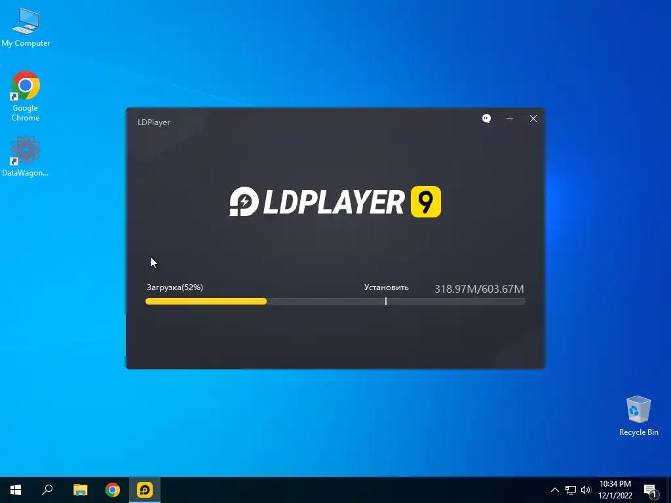Open the Action Center notifications

[650, 490]
